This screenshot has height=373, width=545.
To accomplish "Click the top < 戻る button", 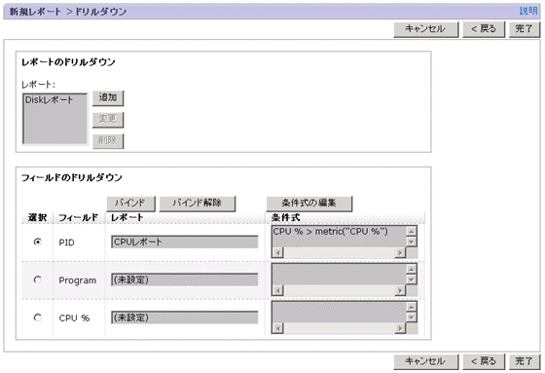I will click(484, 29).
